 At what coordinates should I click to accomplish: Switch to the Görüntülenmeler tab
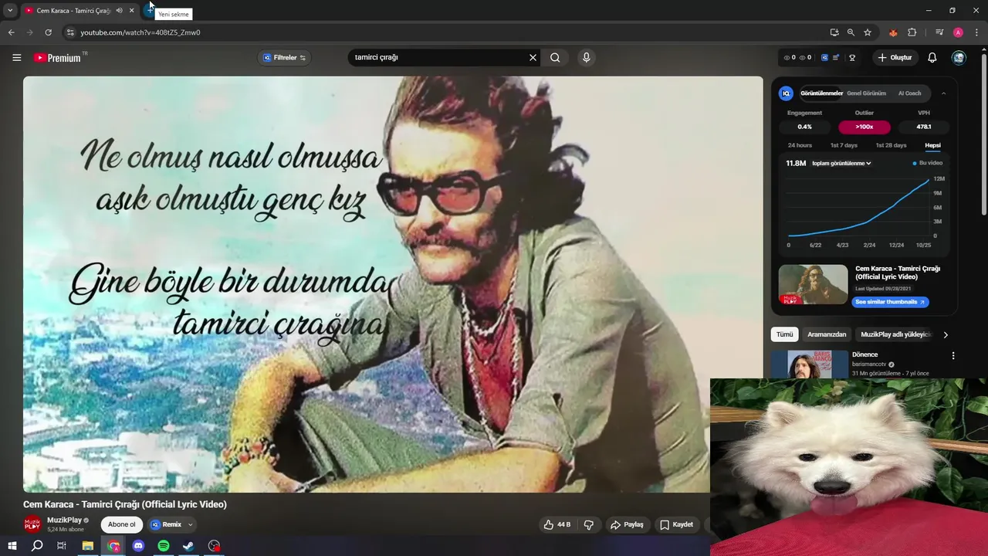[821, 93]
